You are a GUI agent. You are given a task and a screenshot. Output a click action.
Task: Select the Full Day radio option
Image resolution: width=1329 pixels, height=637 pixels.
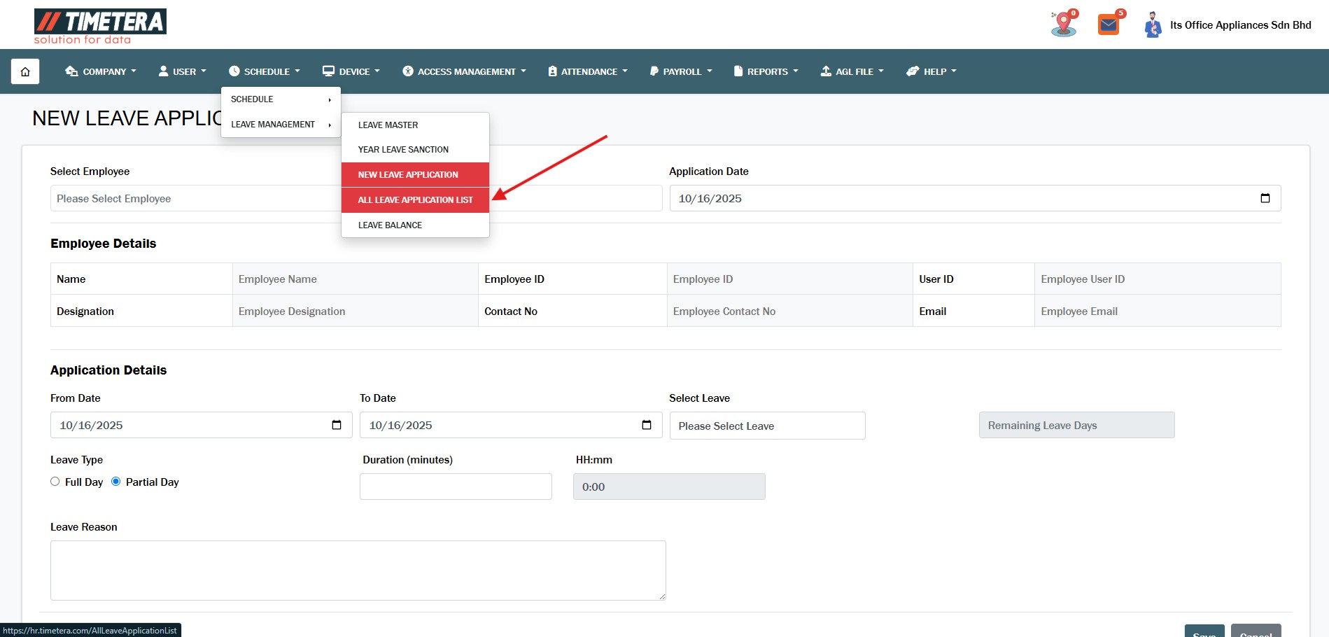(55, 482)
